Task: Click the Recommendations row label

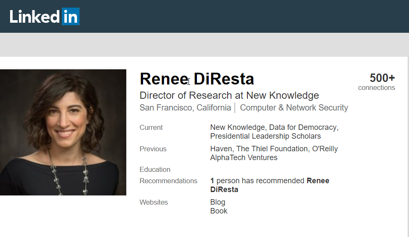Action: (168, 181)
